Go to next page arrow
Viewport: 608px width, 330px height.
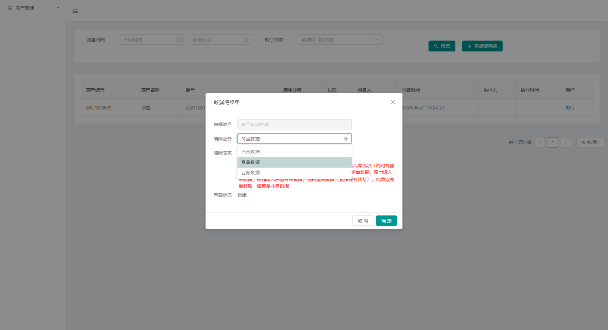pyautogui.click(x=566, y=142)
